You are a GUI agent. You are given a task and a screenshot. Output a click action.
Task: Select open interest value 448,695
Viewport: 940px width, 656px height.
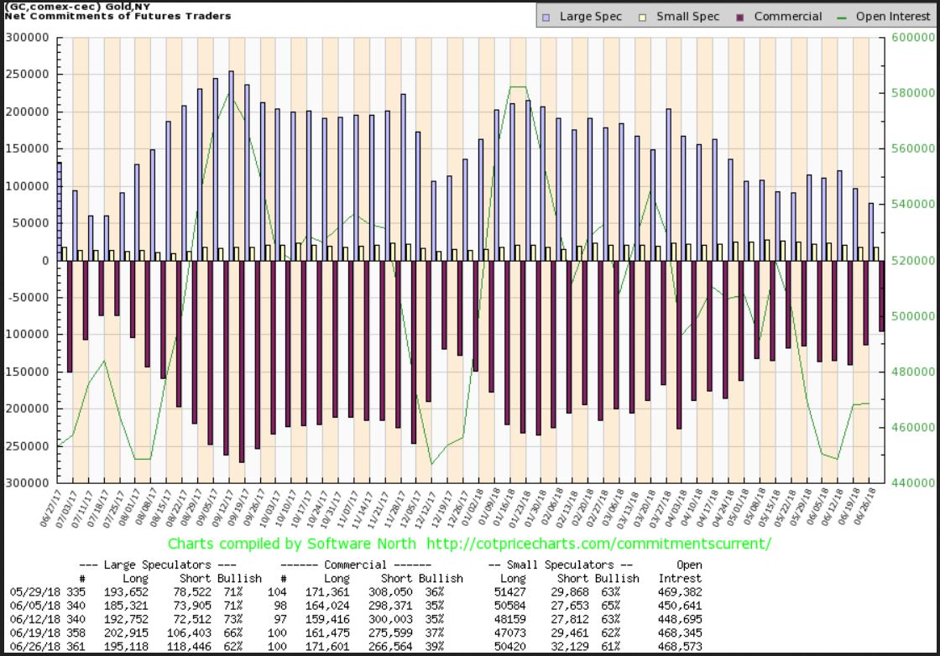pos(681,619)
